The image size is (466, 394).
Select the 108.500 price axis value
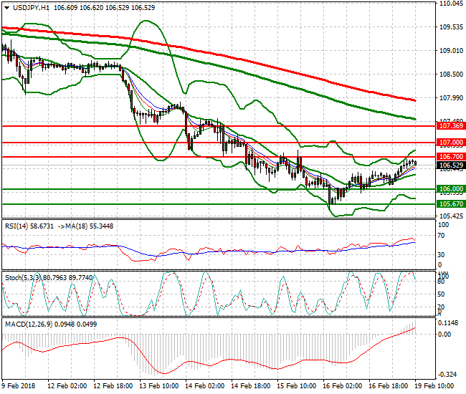[450, 75]
